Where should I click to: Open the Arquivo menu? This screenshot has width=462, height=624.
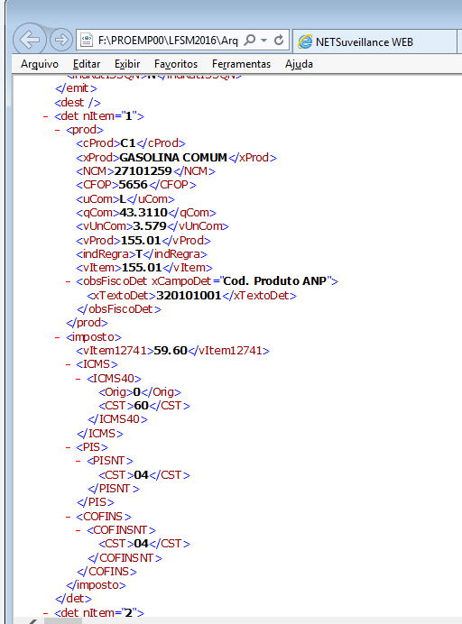[40, 64]
